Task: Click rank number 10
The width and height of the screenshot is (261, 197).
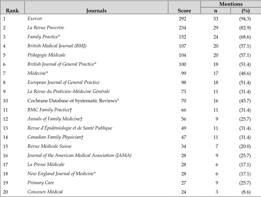Action: pyautogui.click(x=5, y=101)
